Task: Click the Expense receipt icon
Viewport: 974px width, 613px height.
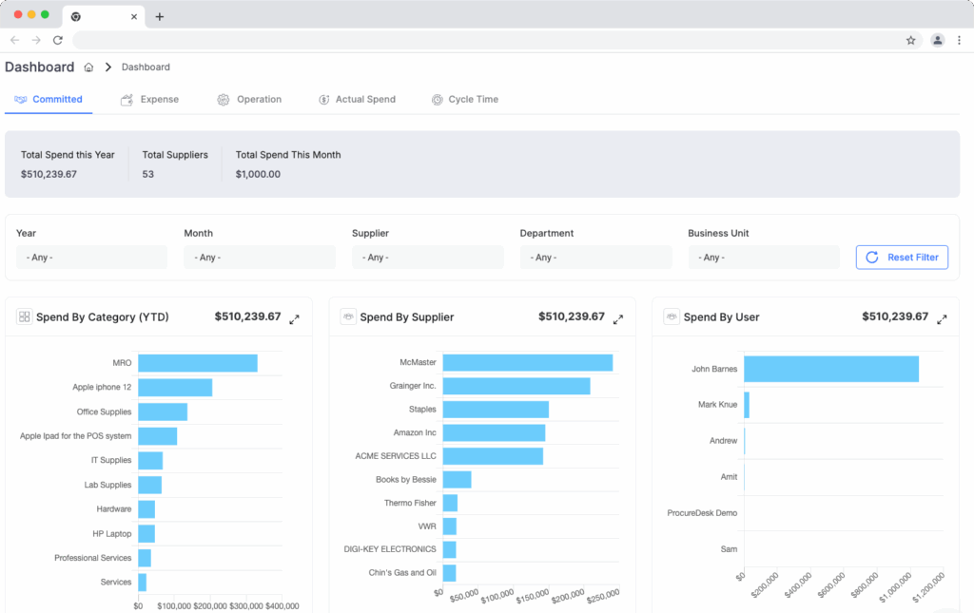Action: point(126,98)
